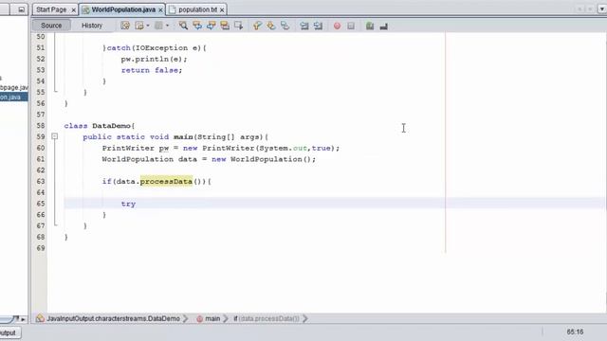607x341 pixels.
Task: Jump to next bookmark icon
Action: [271, 26]
